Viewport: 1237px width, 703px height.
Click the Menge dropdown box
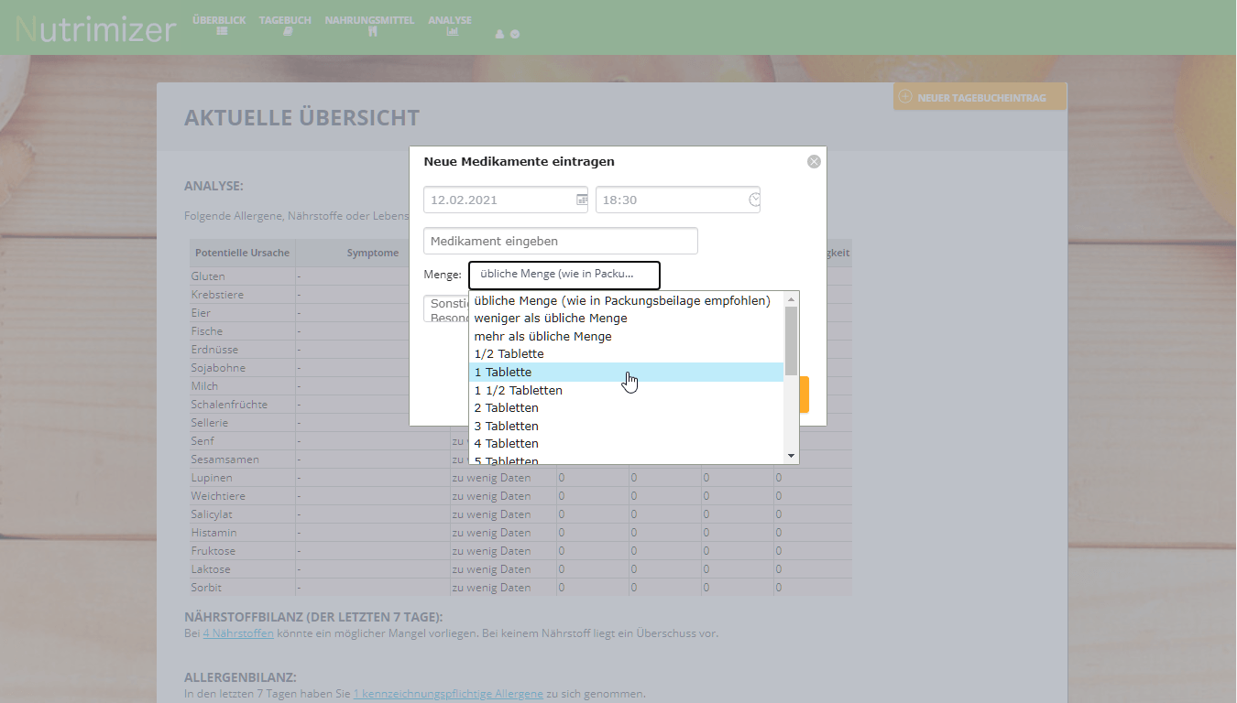[564, 275]
